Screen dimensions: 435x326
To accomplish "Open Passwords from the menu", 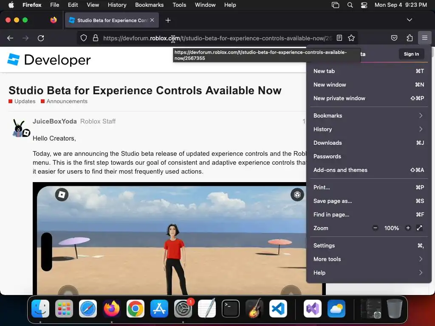I will pos(369,156).
